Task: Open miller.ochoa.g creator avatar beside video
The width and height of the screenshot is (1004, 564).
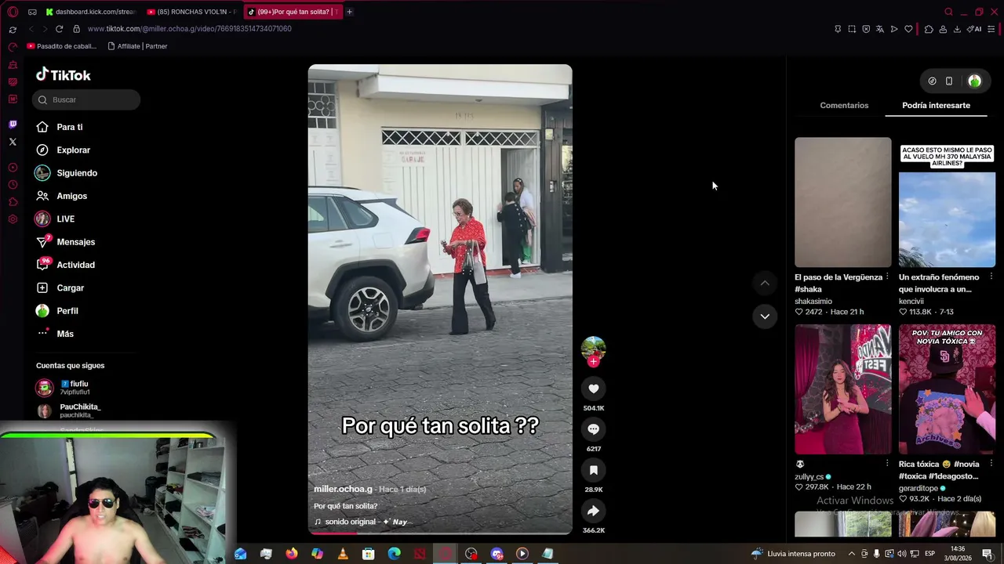Action: pyautogui.click(x=593, y=349)
